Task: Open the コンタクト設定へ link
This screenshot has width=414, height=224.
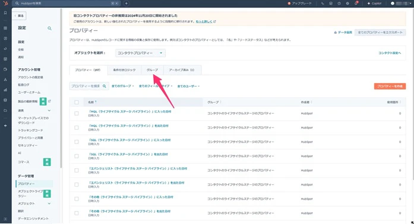Action: pyautogui.click(x=390, y=53)
